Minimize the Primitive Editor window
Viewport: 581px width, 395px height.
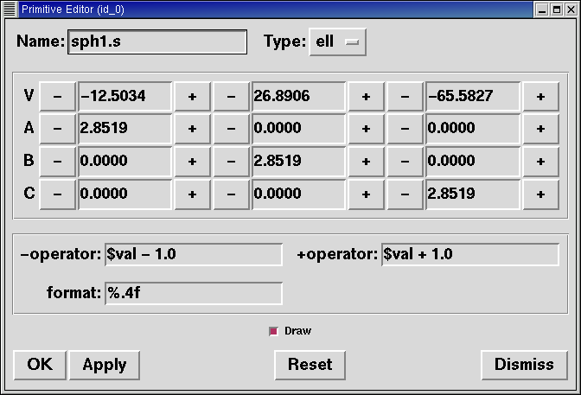coord(542,10)
